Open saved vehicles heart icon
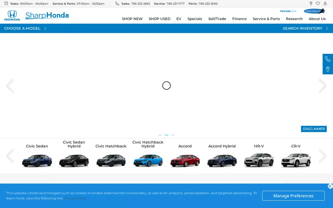The height and width of the screenshot is (208, 333). click(318, 3)
